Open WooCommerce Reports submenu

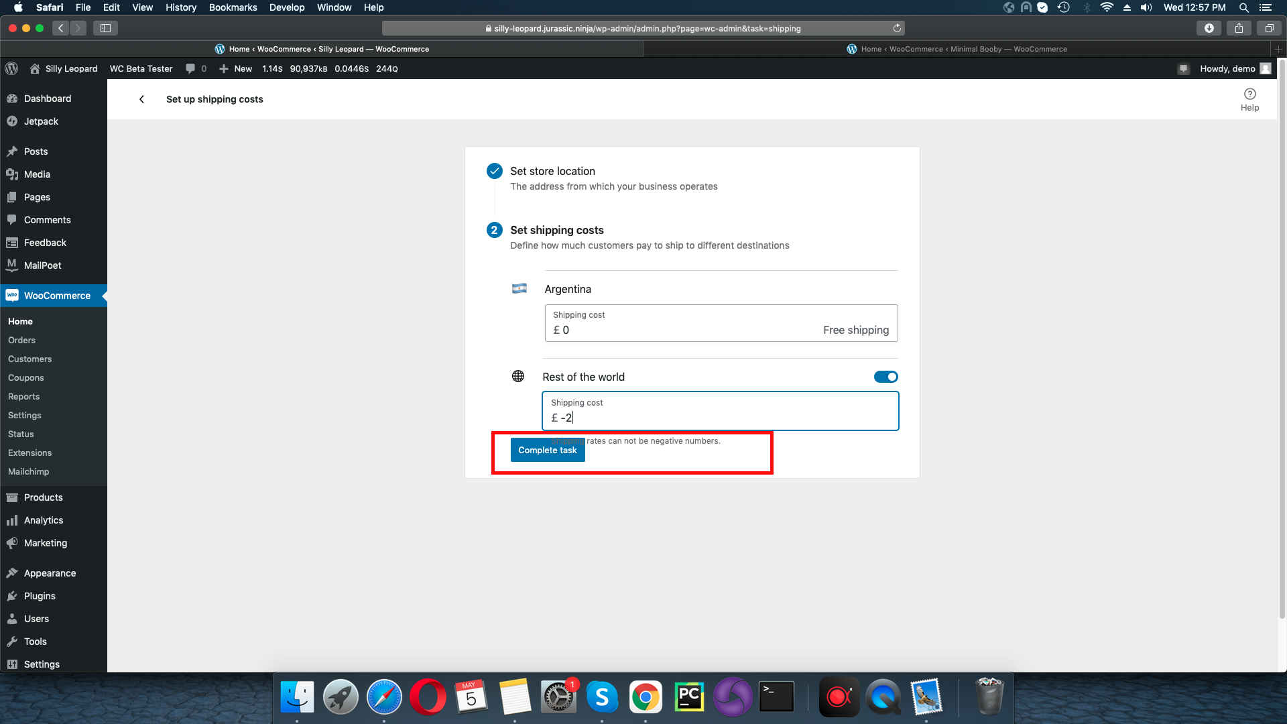tap(23, 397)
